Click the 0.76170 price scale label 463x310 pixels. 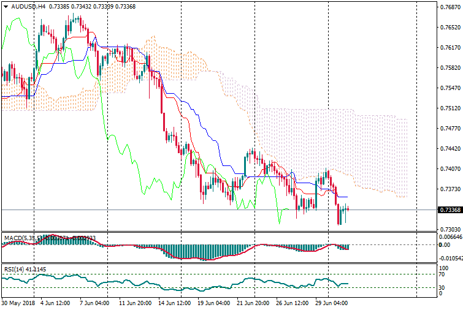pos(450,48)
